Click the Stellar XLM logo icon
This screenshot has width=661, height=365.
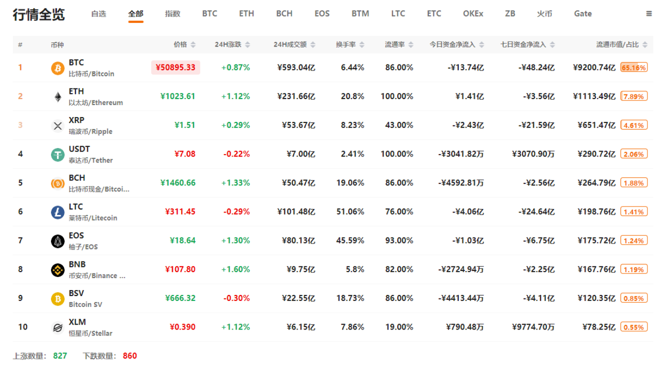(58, 328)
